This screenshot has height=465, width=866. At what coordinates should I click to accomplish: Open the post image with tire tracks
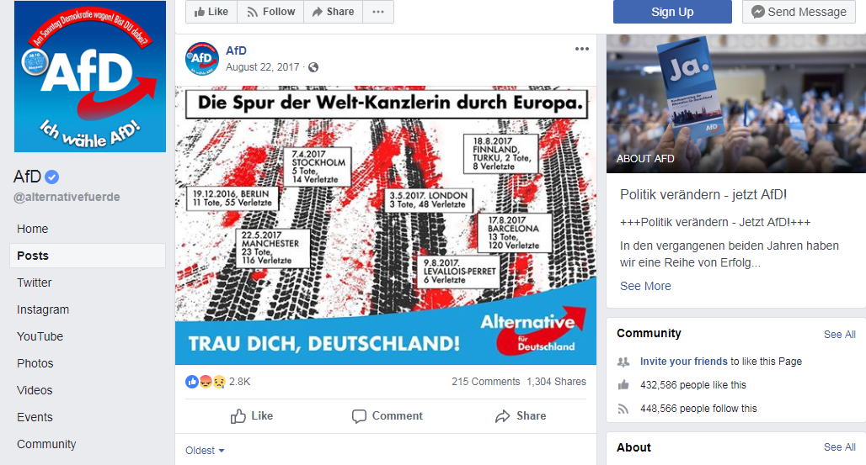(386, 225)
